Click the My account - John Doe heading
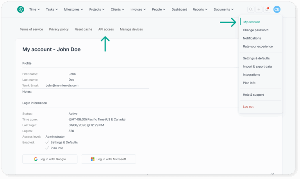Screen dimensions: 300x179 click(52, 49)
